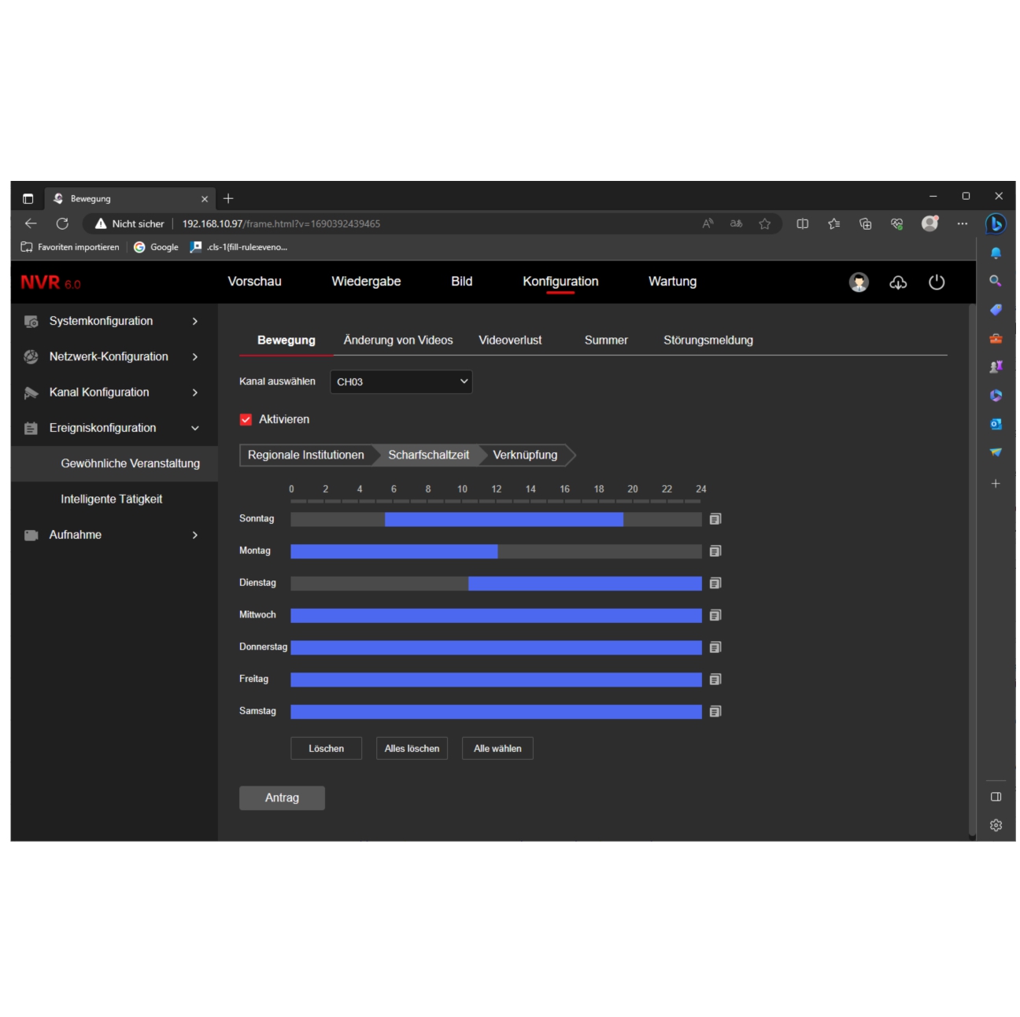Add page to favorites with star icon
This screenshot has height=1017, width=1020.
point(764,223)
